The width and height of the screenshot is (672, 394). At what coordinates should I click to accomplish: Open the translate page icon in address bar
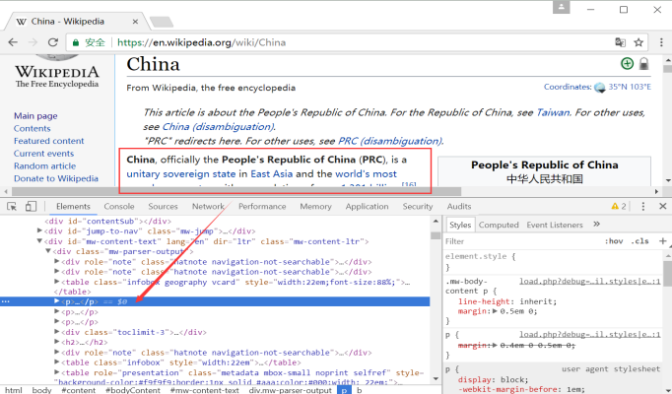620,42
